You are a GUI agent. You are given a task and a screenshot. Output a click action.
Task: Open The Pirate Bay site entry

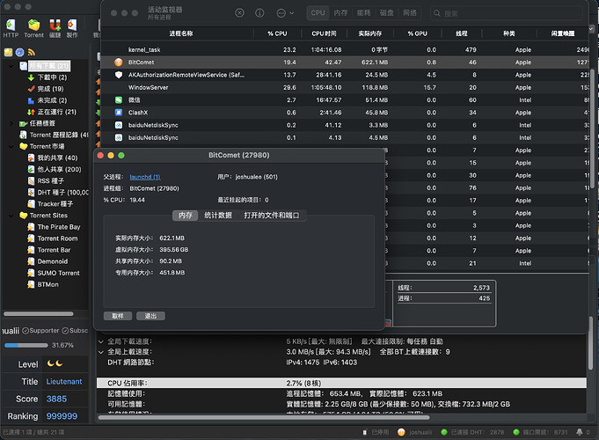[54, 227]
